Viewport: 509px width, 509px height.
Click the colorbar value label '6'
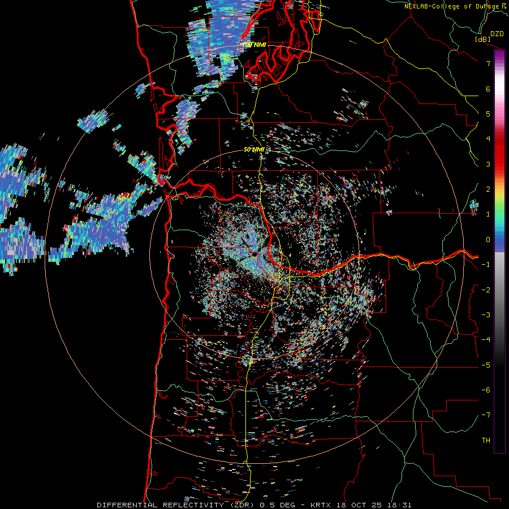488,89
